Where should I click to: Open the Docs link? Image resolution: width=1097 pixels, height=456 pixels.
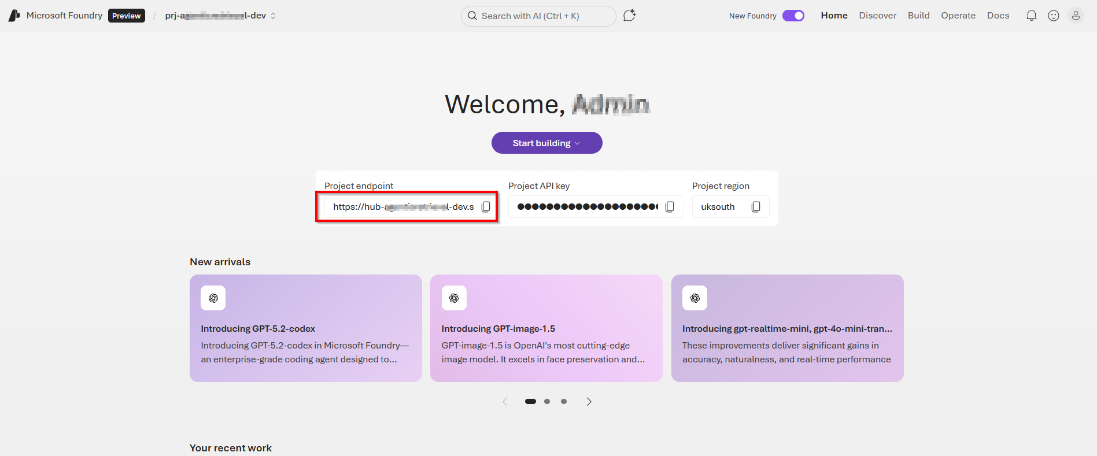click(998, 16)
